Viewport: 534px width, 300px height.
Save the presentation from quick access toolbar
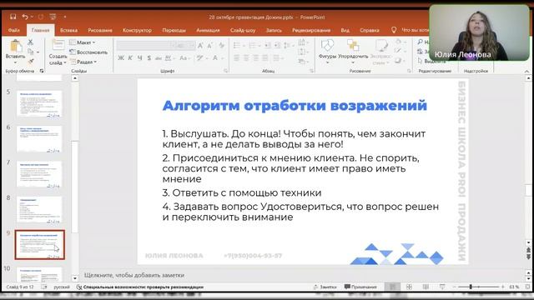(x=13, y=17)
